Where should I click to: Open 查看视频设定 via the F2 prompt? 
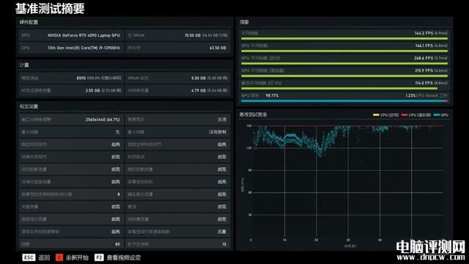pyautogui.click(x=117, y=257)
